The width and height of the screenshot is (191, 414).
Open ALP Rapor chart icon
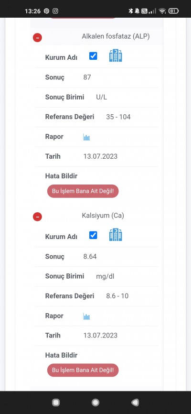pos(86,137)
